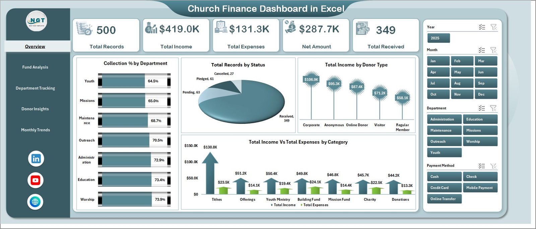Toggle multi-select on the Year slicer
The width and height of the screenshot is (536, 229).
pos(482,27)
